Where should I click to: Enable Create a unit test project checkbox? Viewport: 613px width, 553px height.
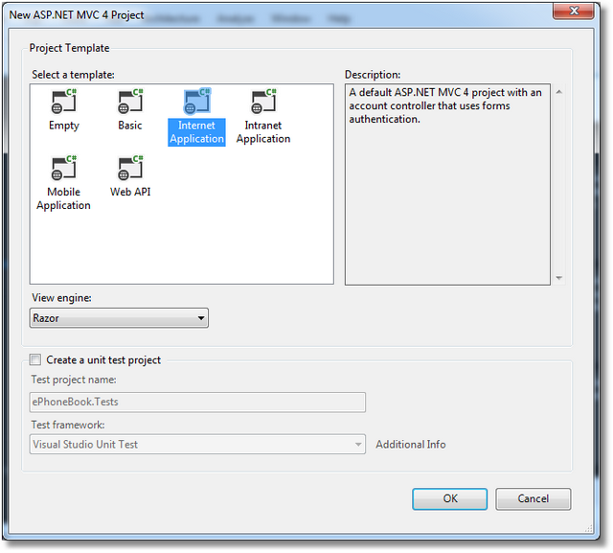point(35,359)
